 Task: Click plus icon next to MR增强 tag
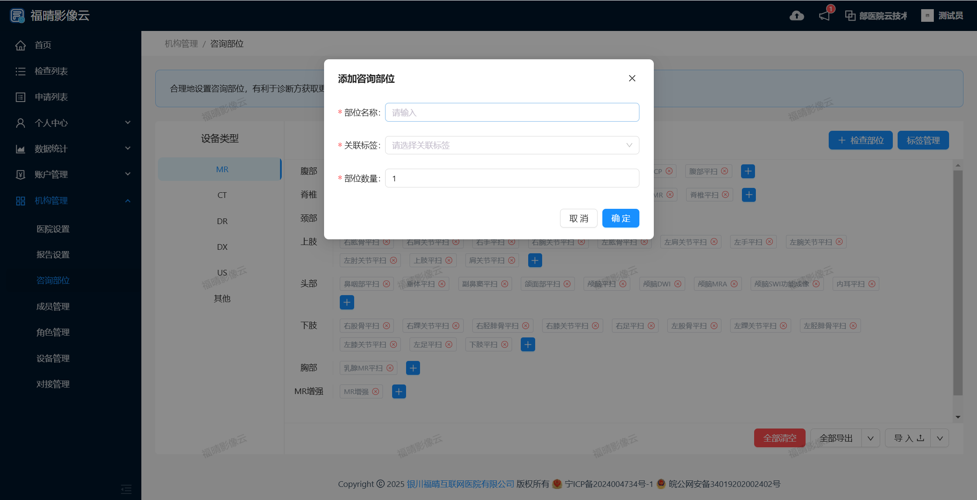tap(399, 391)
